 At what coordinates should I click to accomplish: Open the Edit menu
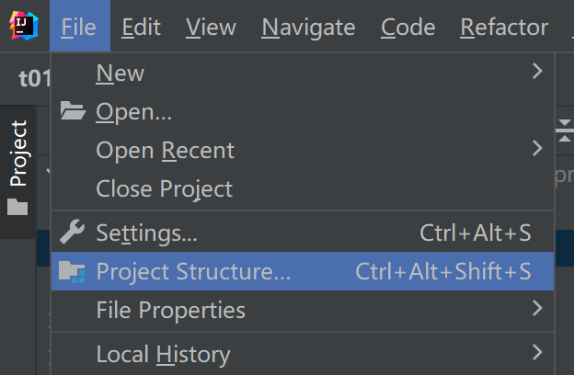[x=141, y=28]
